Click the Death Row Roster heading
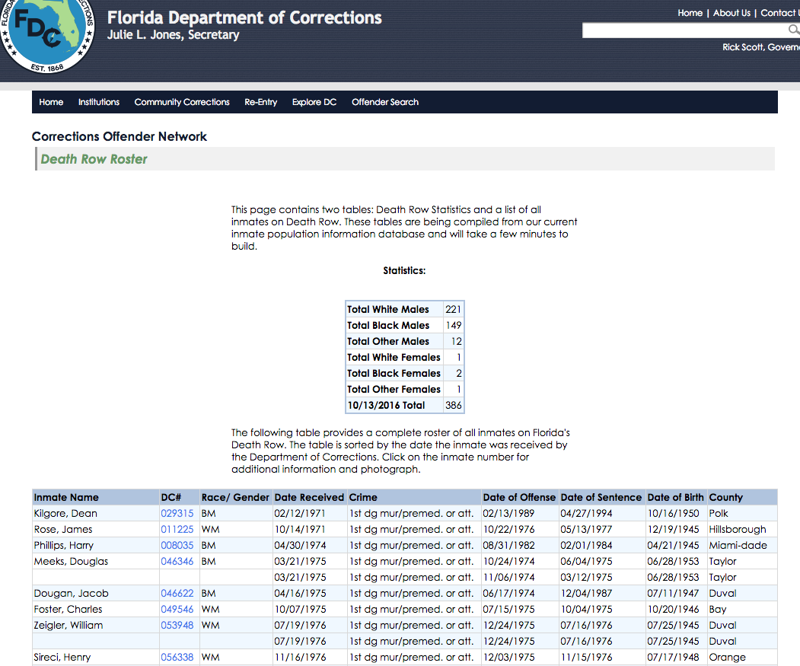Screen dimensions: 800x666 [x=94, y=159]
